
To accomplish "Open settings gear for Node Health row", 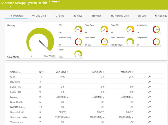I will pos(149,102).
